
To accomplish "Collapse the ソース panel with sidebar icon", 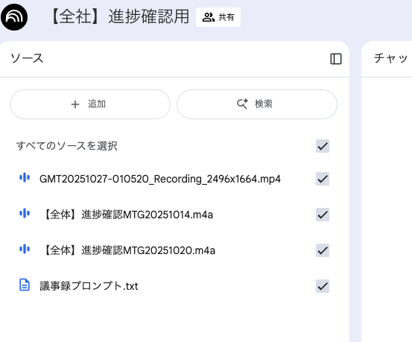I will click(x=336, y=59).
